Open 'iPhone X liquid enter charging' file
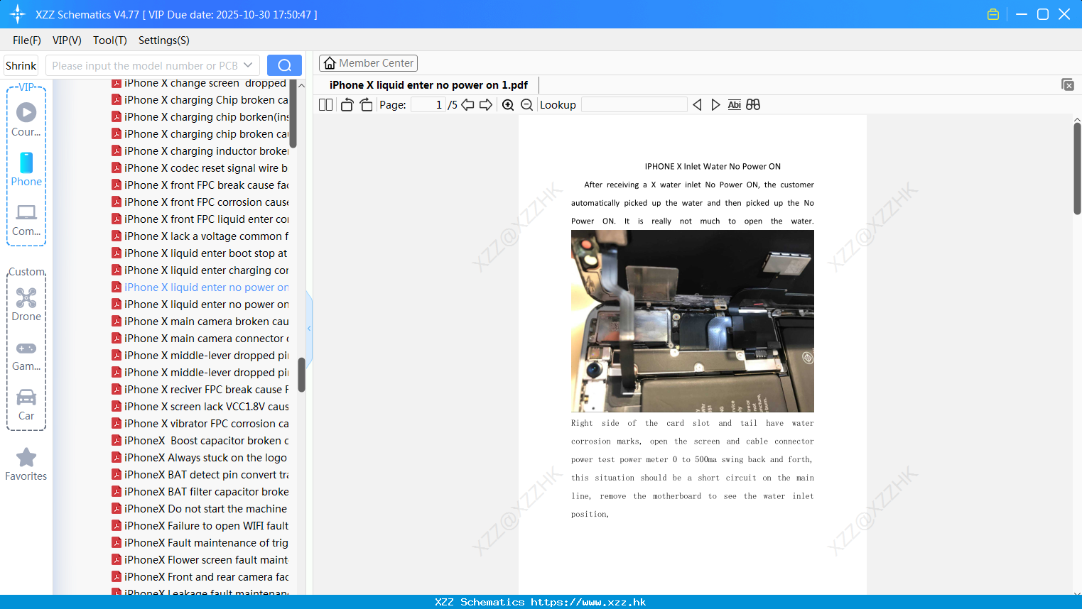The width and height of the screenshot is (1082, 609). [200, 270]
